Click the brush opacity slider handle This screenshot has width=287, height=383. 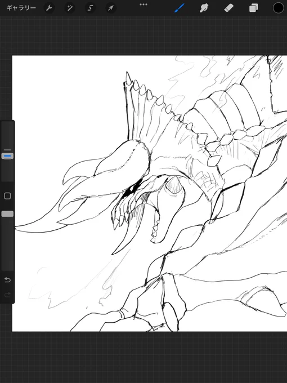[x=7, y=214]
